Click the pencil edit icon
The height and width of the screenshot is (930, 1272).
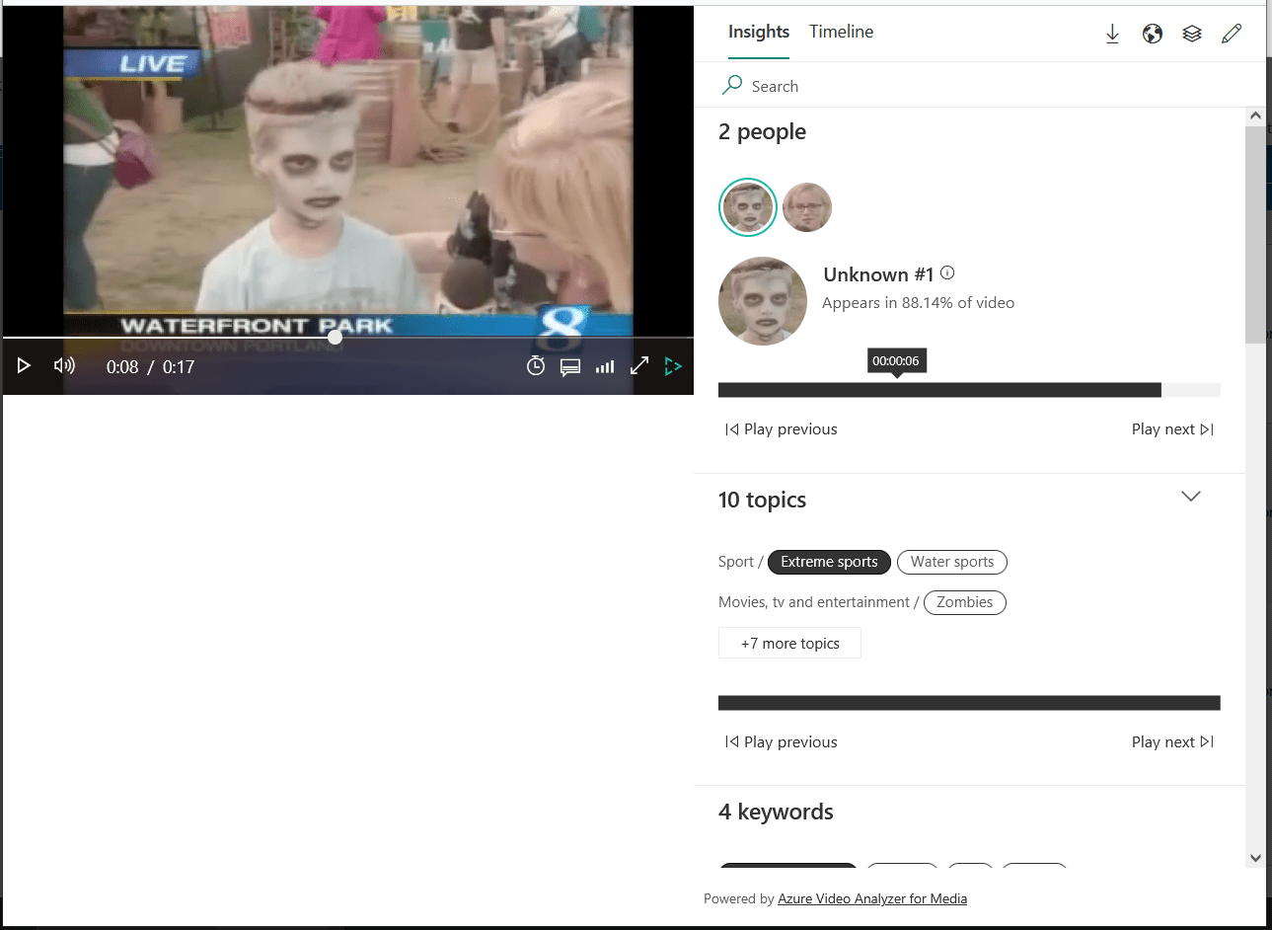point(1232,34)
